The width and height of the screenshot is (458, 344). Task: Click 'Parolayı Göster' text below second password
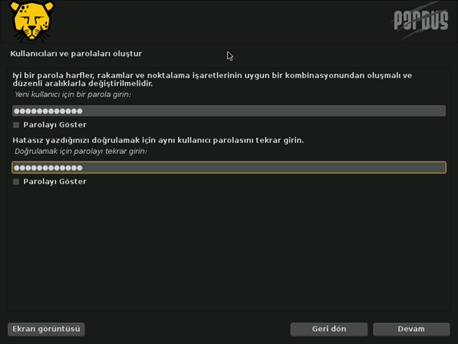(x=55, y=182)
